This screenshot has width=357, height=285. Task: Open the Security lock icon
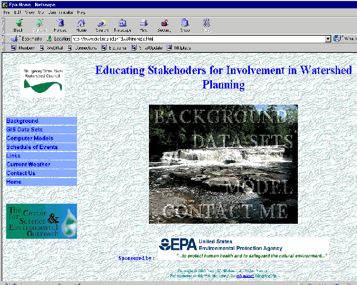(x=164, y=25)
